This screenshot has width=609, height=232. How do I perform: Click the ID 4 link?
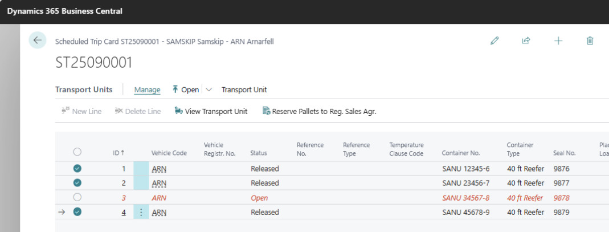(123, 212)
